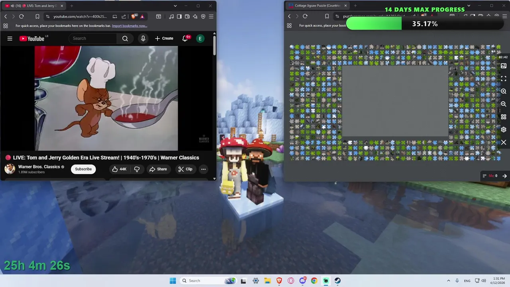Click the YouTube page vertical scrollbar
The width and height of the screenshot is (510, 287).
(214, 46)
